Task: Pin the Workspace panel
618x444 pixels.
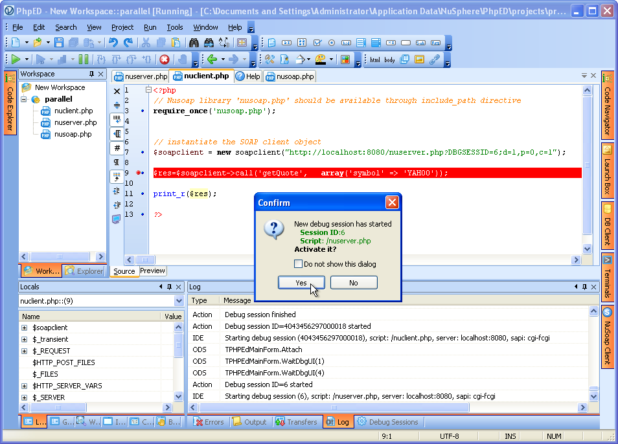Action: 91,74
